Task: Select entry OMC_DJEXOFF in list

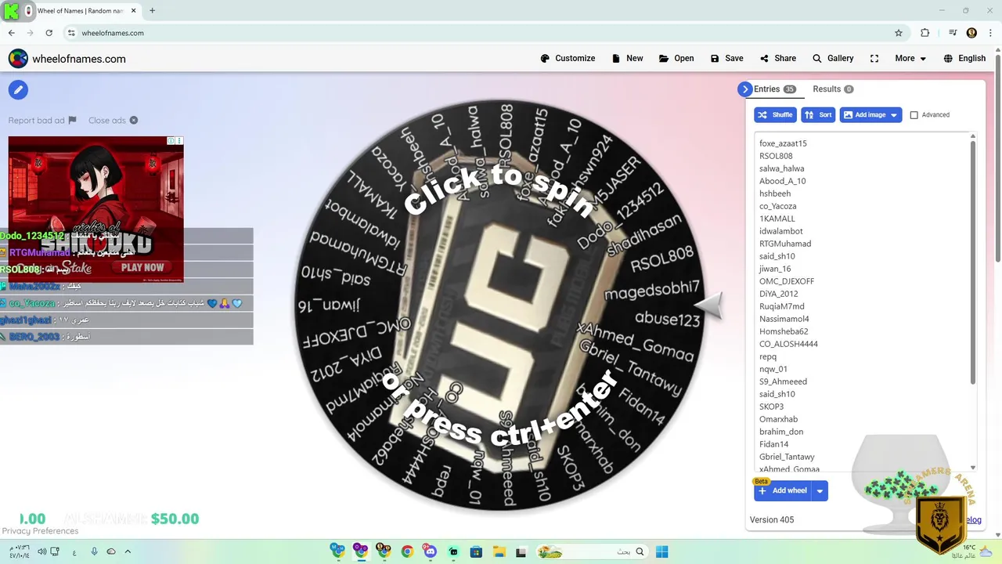Action: [787, 281]
